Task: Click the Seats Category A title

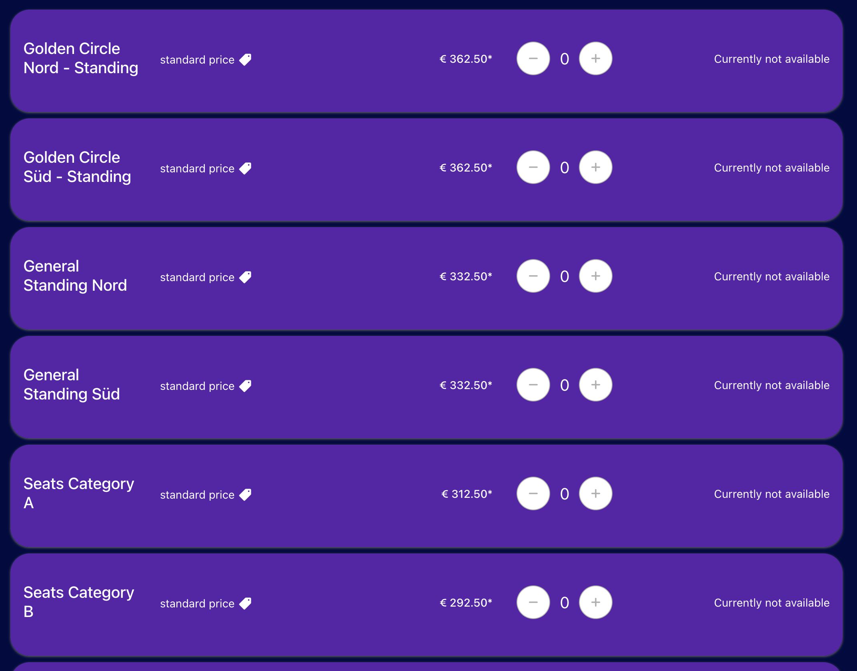Action: tap(78, 493)
